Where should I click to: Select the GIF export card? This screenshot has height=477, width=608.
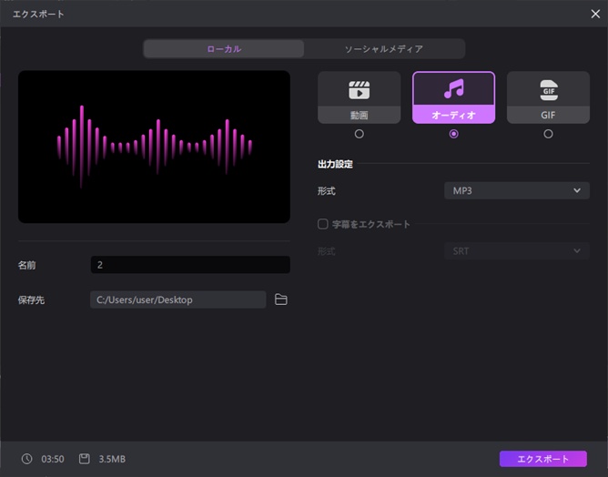(548, 97)
